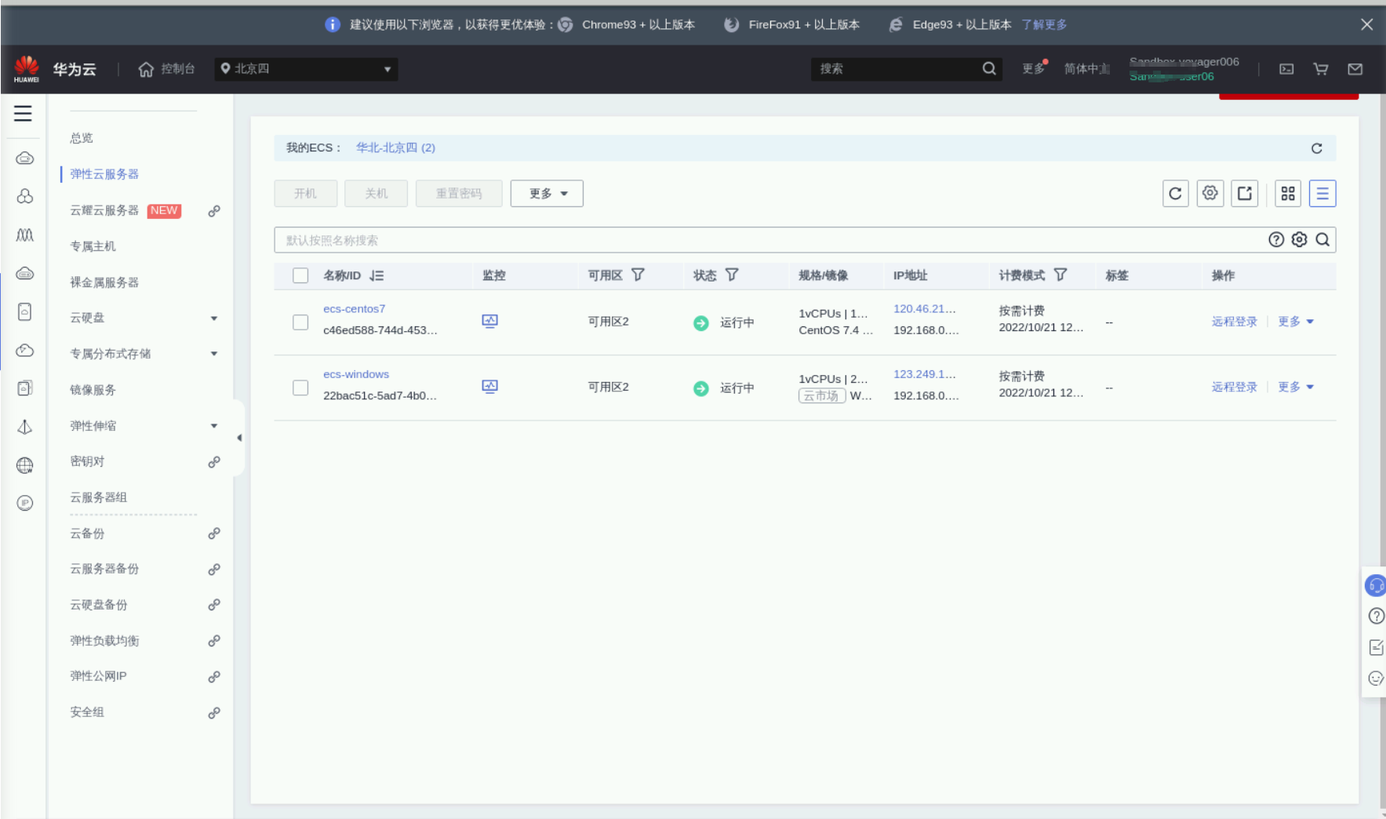Open the messages envelope icon
1386x819 pixels.
coord(1355,69)
